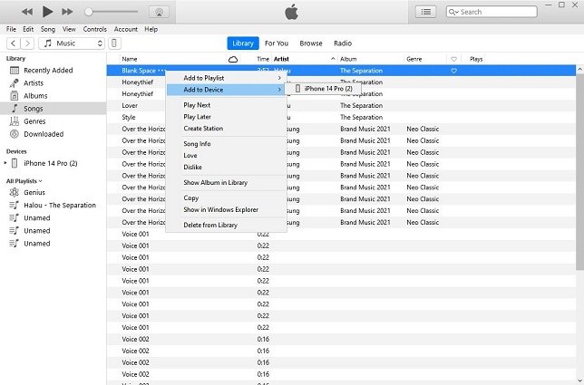Choose iPhone 14 Pro (2) in submenu

pyautogui.click(x=323, y=89)
